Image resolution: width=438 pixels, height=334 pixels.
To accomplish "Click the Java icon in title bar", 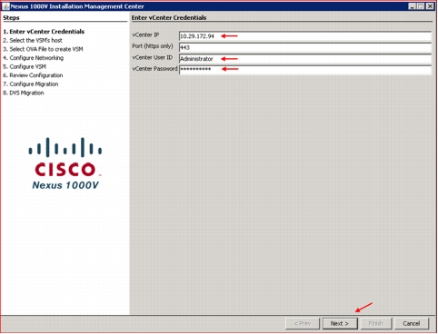I will click(5, 6).
